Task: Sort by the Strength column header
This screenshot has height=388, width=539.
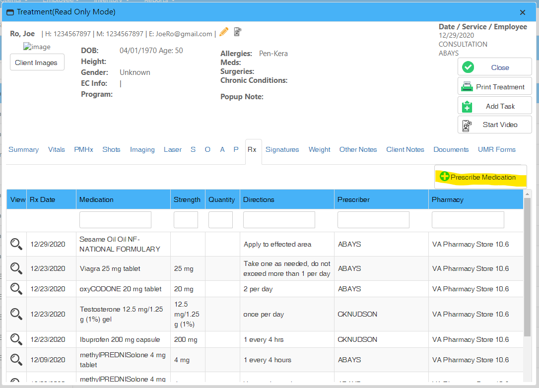Action: (x=188, y=199)
